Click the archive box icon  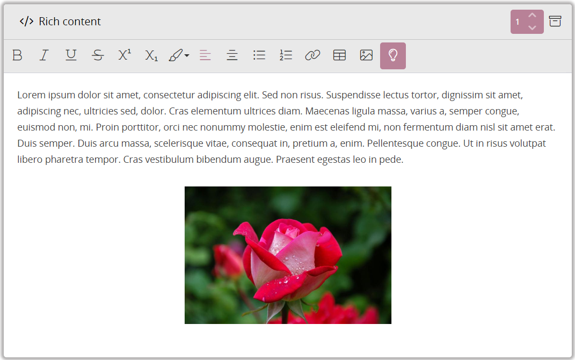pos(555,21)
